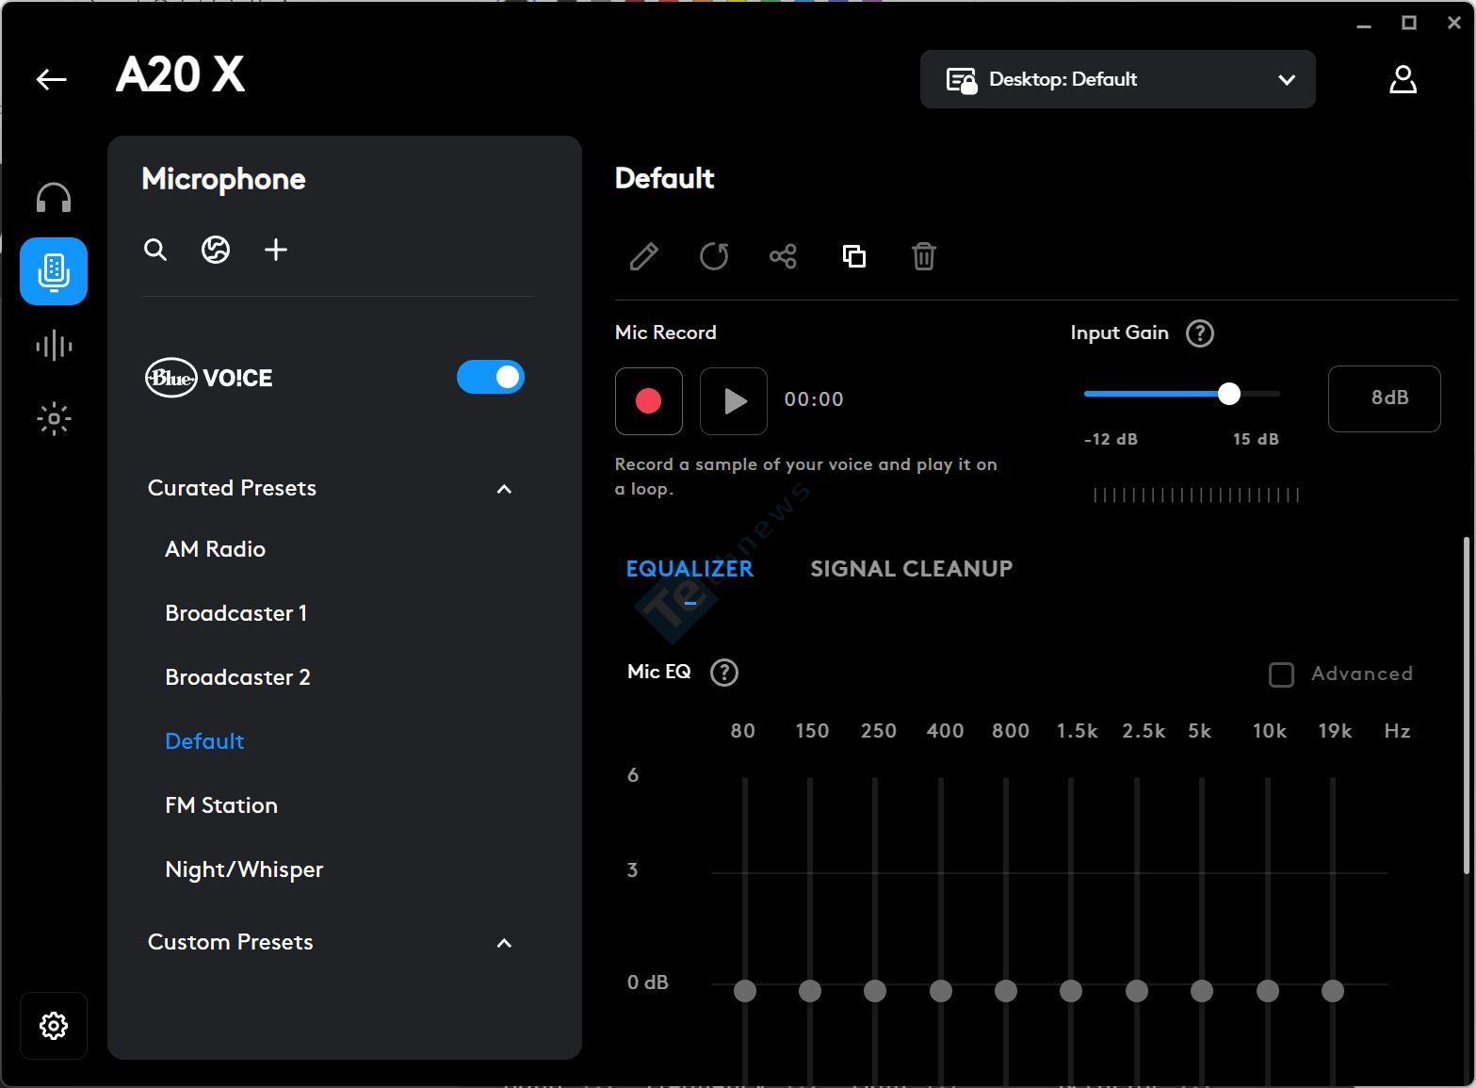Screen dimensions: 1476x1088
Task: Collapse the Curated Presets section
Action: tap(504, 489)
